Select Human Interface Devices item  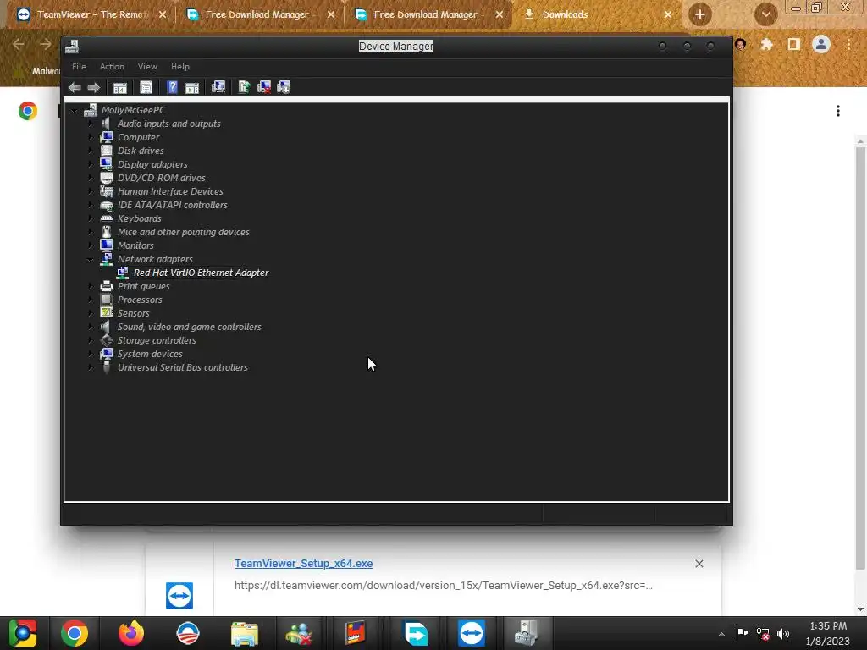pos(170,191)
